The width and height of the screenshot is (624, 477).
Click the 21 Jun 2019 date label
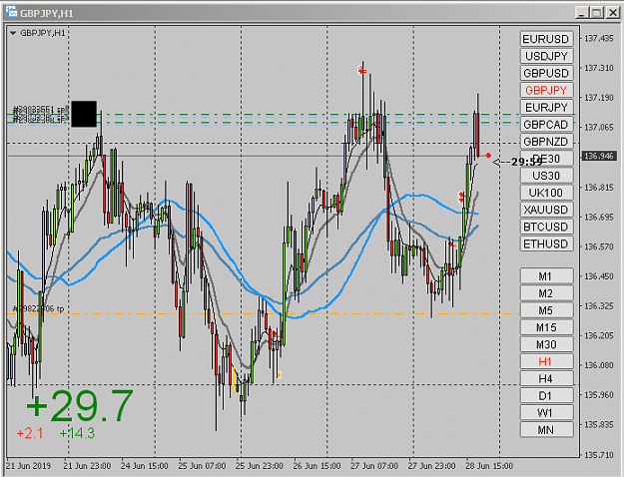(x=29, y=466)
